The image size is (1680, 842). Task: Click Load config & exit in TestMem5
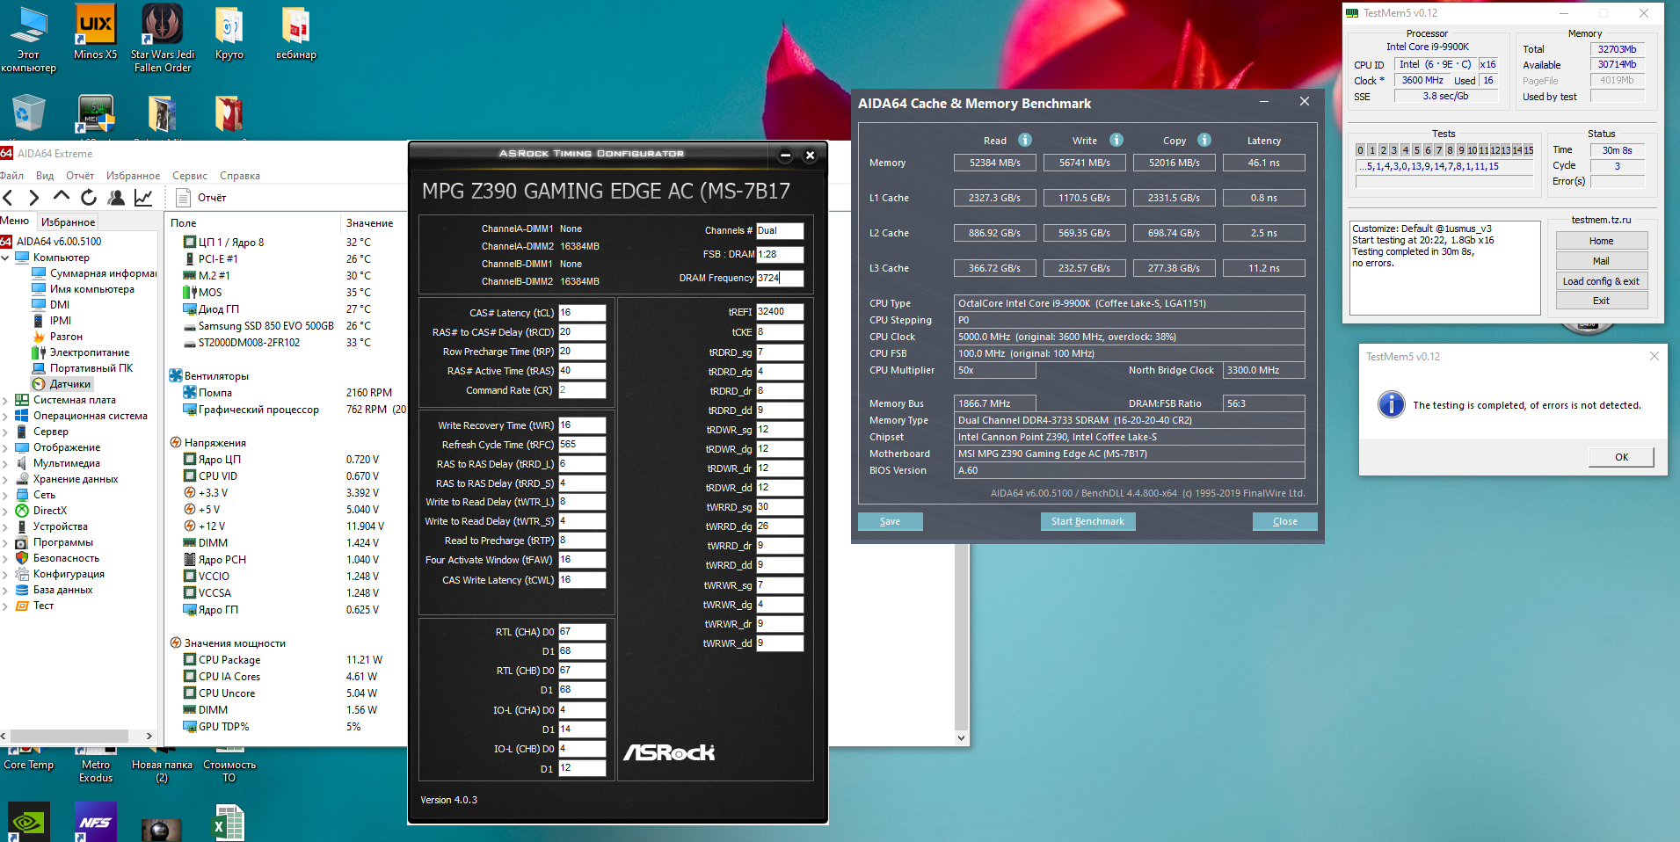point(1601,281)
